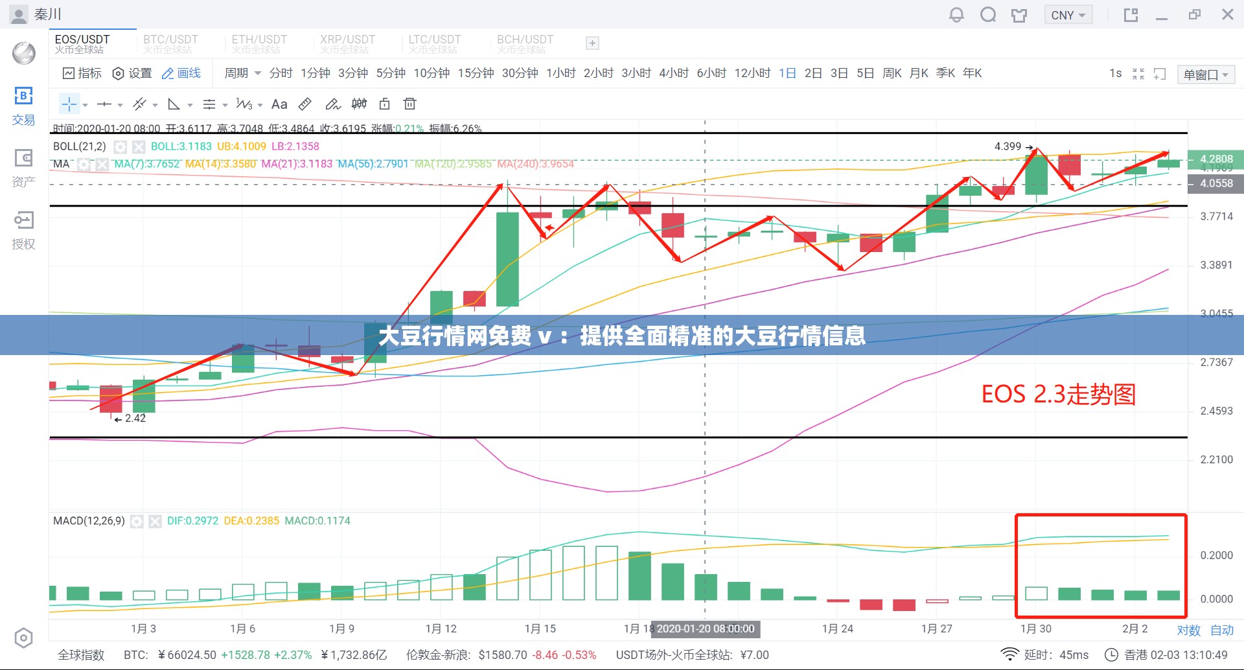Remove the MA overlay via its X control
Viewport: 1244px width, 670px height.
coord(102,164)
